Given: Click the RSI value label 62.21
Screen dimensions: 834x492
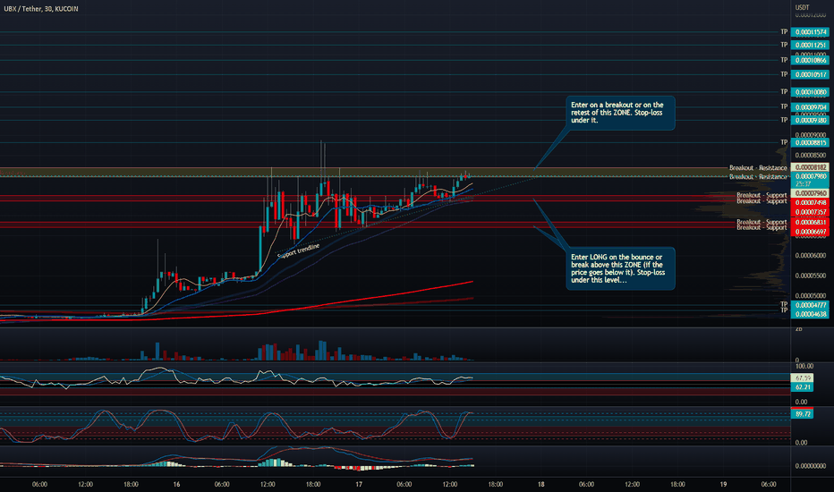Looking at the screenshot, I should coord(802,386).
